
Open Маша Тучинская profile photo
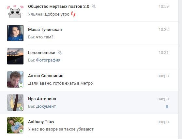point(15,33)
